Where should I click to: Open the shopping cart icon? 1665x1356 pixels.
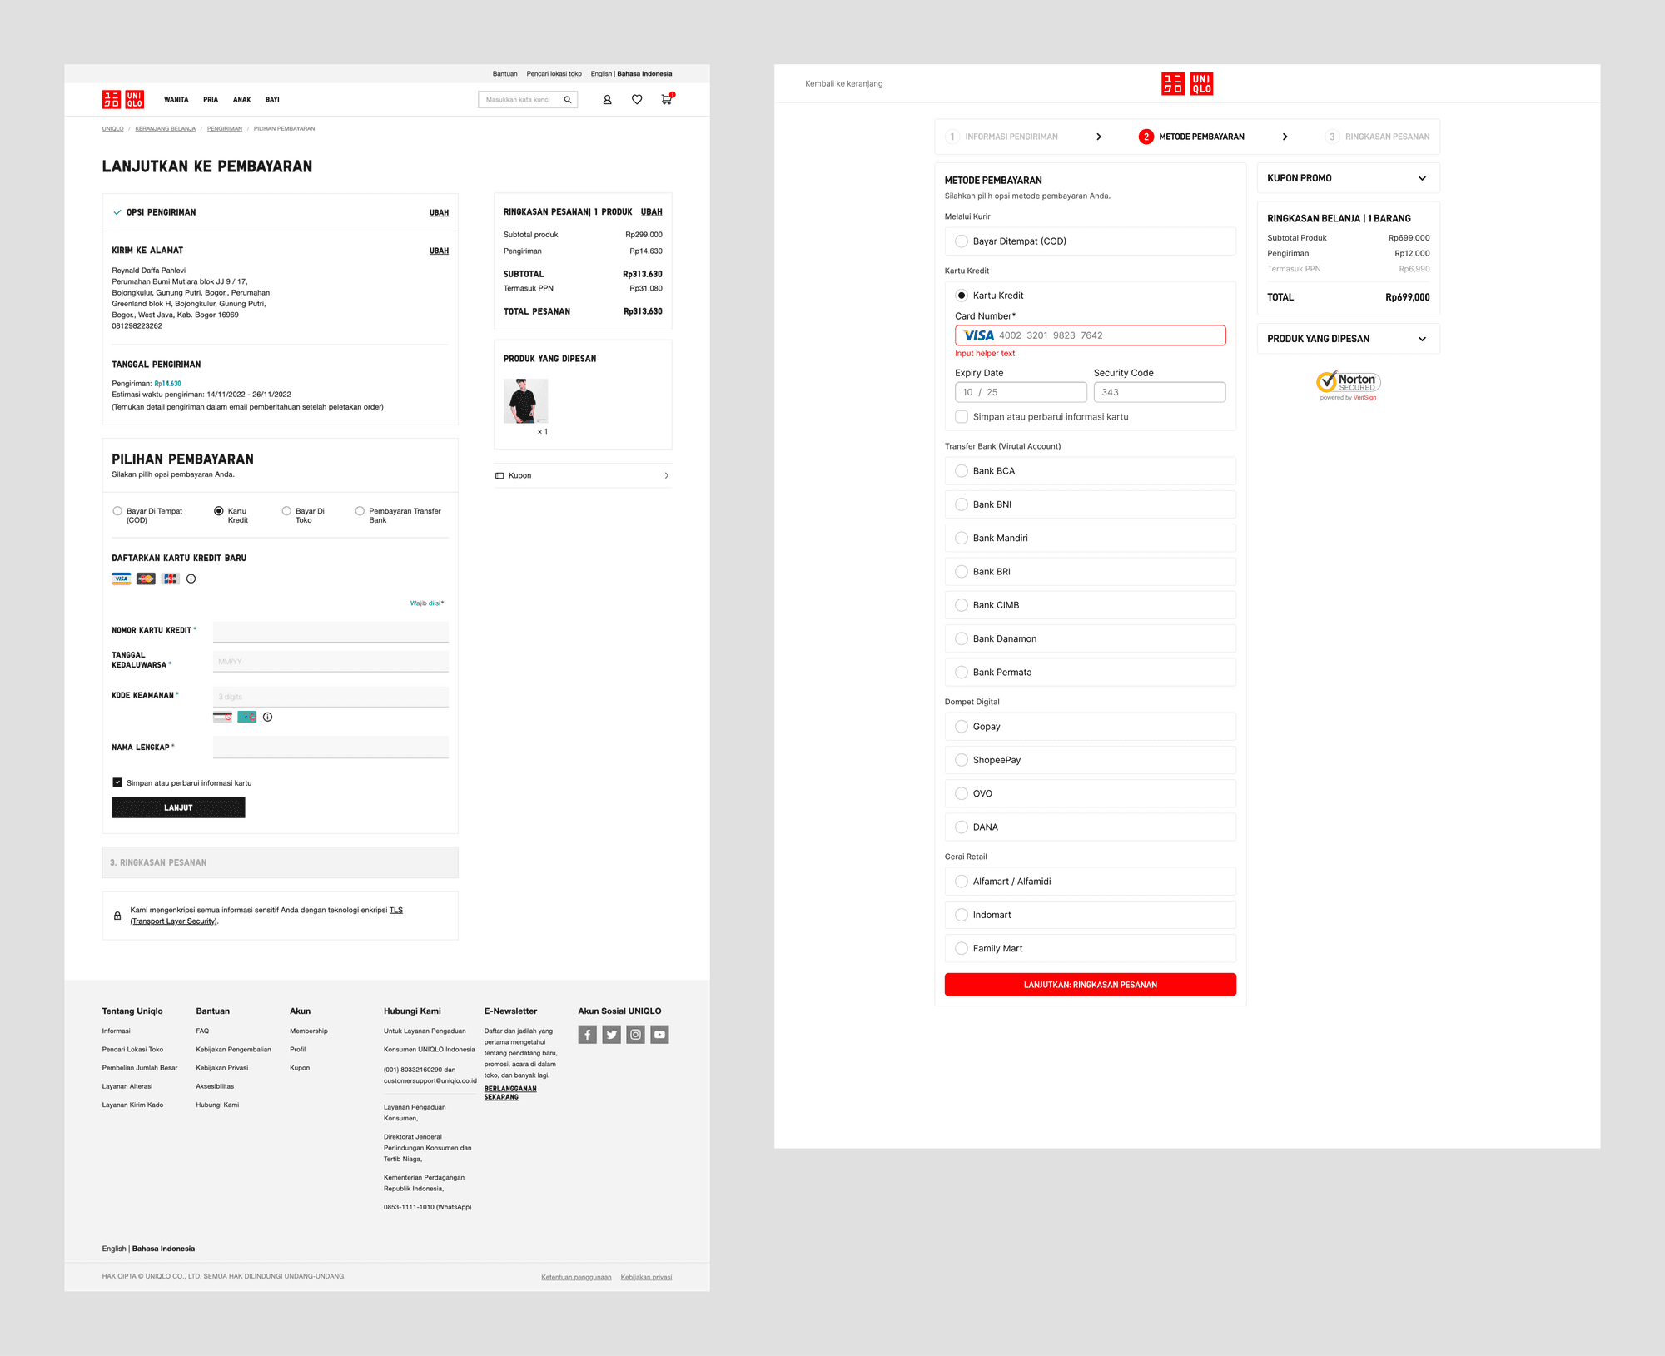click(x=666, y=100)
